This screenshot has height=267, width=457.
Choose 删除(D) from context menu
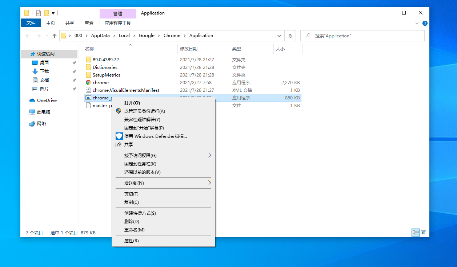[x=163, y=221]
